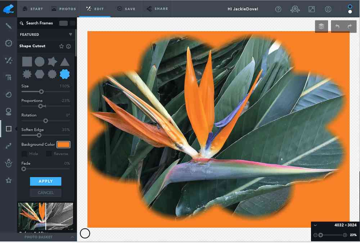This screenshot has height=243, width=360.
Task: Click the Search Frames field
Action: (39, 23)
